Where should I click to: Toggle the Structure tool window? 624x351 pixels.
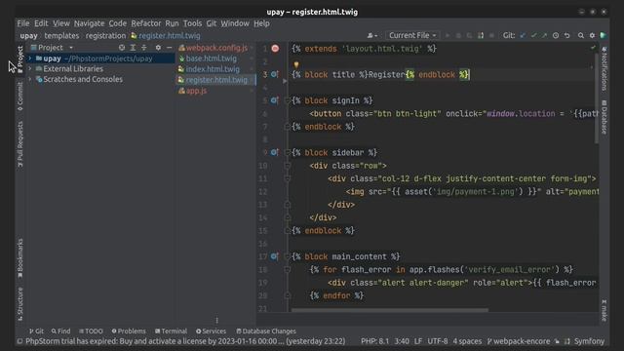tap(19, 304)
